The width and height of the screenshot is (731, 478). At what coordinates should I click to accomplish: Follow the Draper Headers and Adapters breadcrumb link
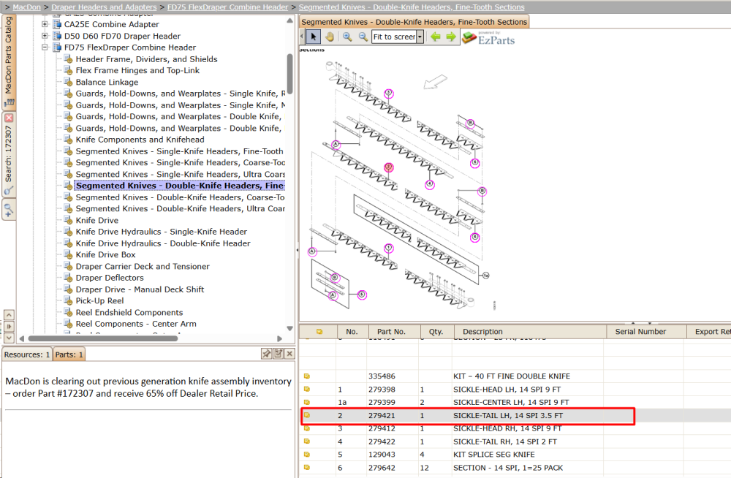104,7
